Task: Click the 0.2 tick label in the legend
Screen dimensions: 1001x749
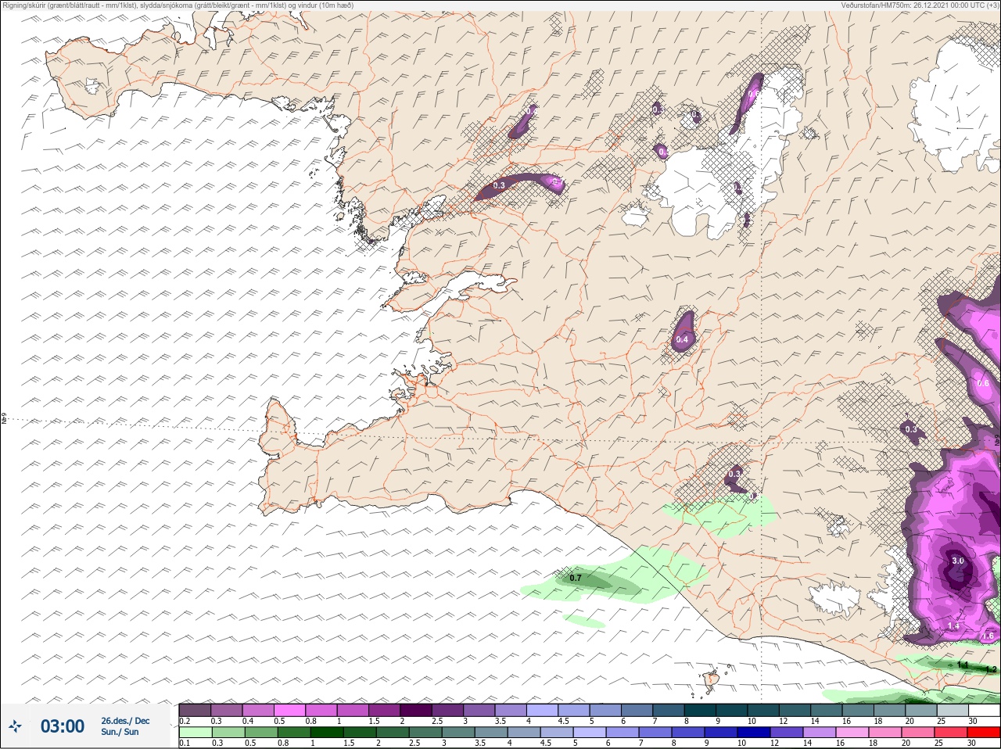Action: click(x=185, y=721)
